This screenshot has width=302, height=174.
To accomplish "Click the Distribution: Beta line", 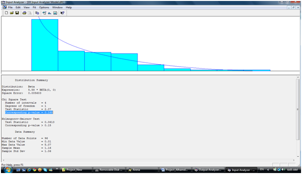I will point(18,87).
